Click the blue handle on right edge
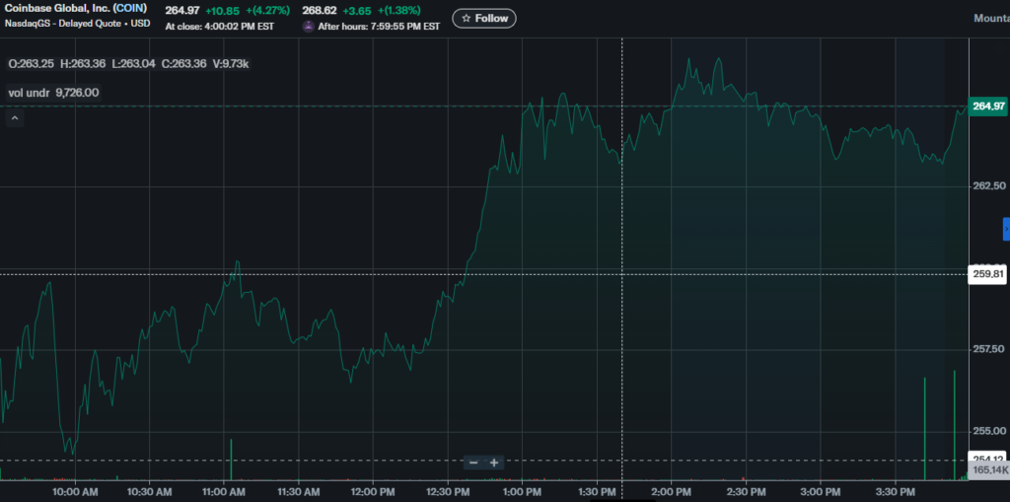1010x502 pixels. click(1006, 228)
